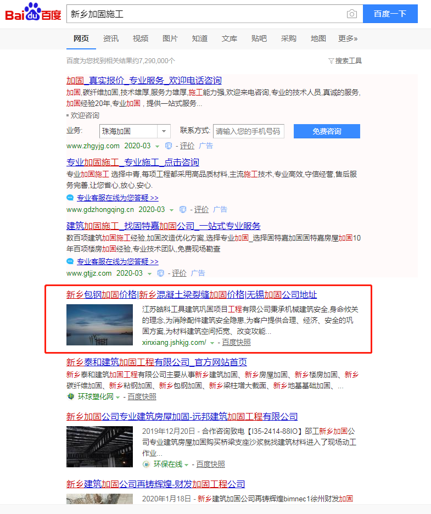Click 欢迎咨询 text in first ad
Viewport: 431px width, 514px height.
85,115
